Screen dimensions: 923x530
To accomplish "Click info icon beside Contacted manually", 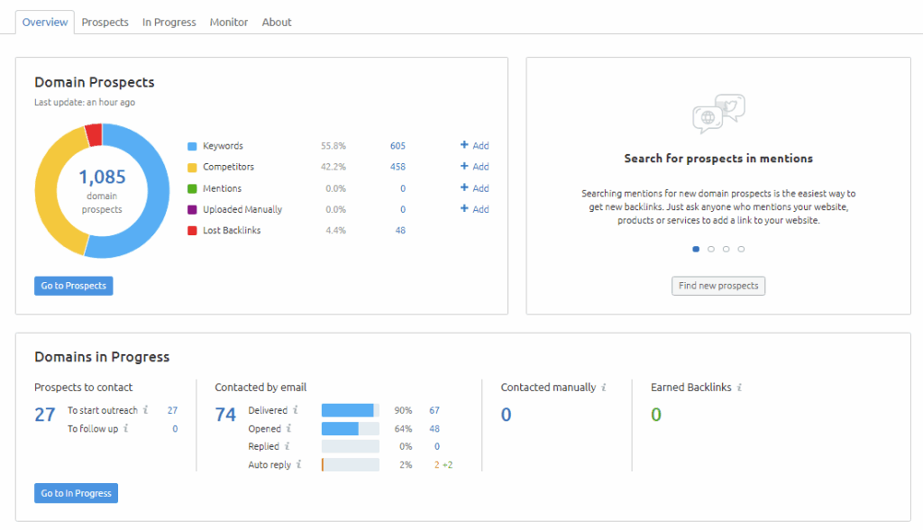I will [604, 388].
